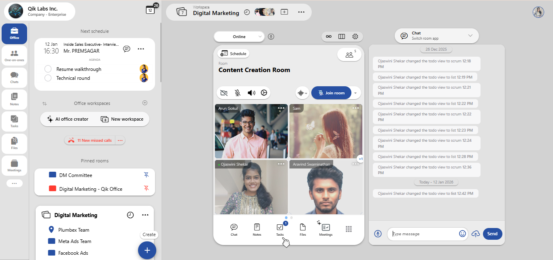Viewport: 553px width, 260px height.
Task: Open Meetings in the left sidebar
Action: (14, 166)
